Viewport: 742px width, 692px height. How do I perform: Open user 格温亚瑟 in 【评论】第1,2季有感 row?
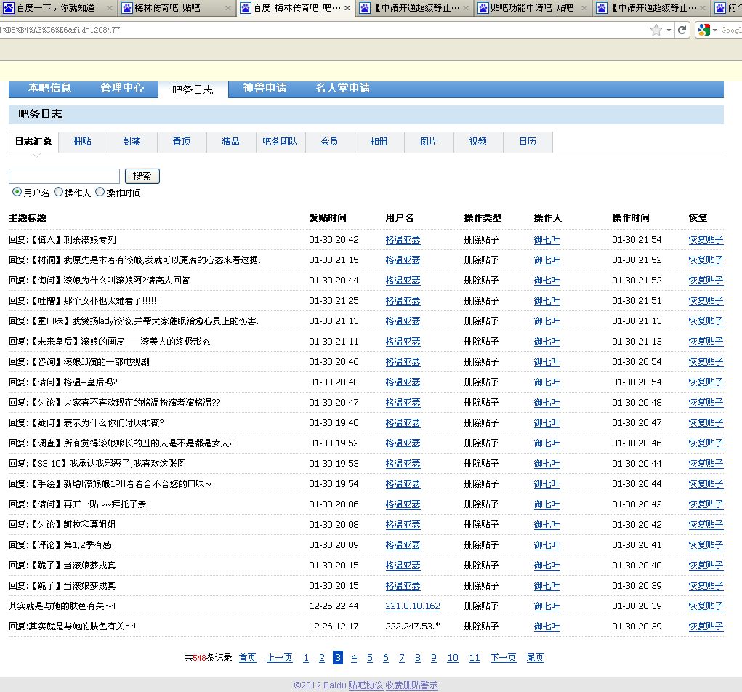pos(403,545)
